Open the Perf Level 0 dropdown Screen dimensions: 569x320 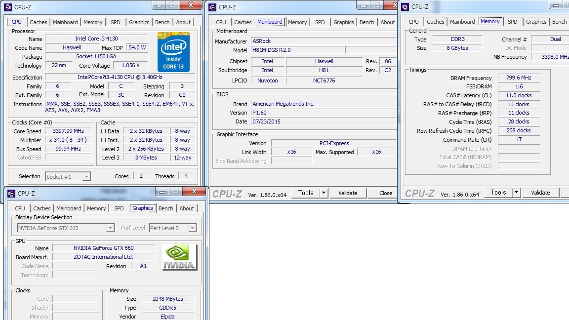(x=192, y=228)
